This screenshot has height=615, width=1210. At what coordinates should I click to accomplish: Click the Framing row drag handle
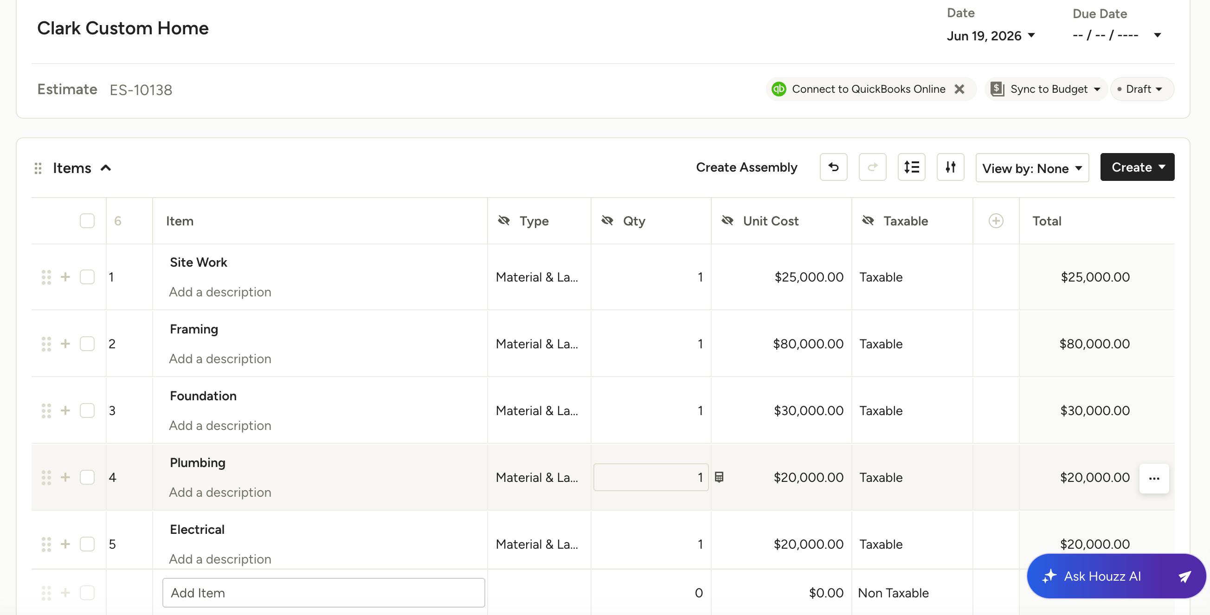(x=46, y=344)
